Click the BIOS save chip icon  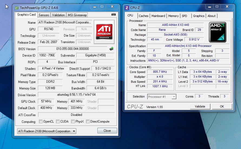(x=111, y=49)
